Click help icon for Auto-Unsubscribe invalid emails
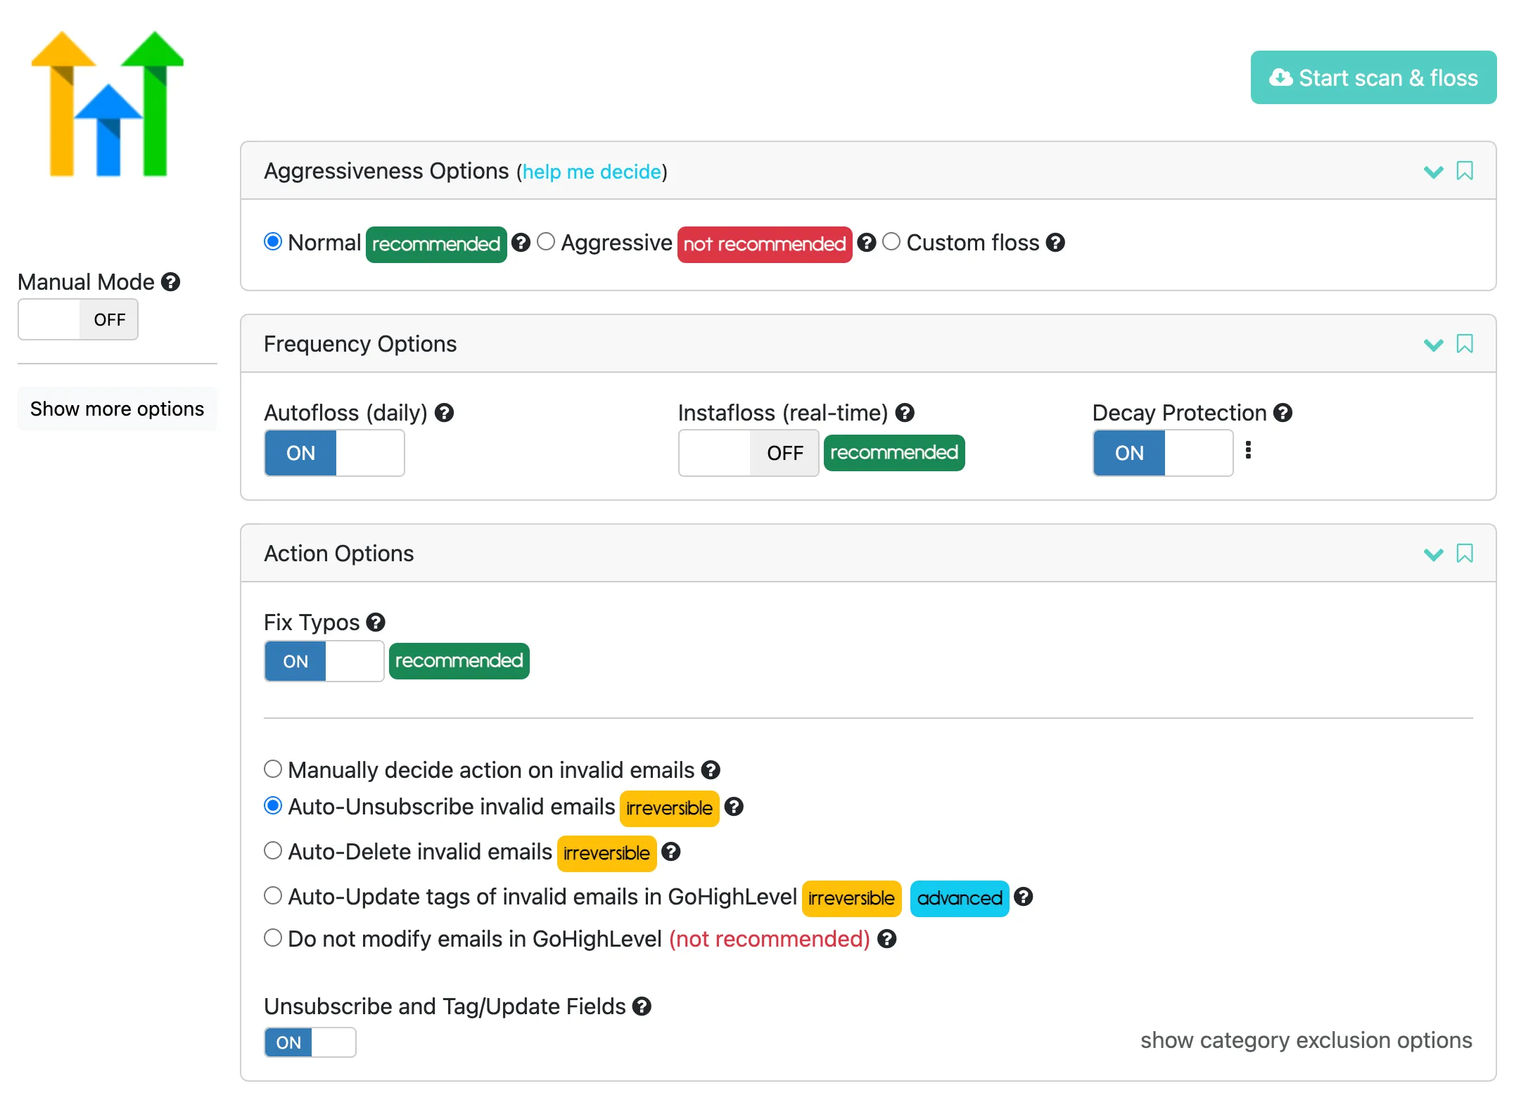This screenshot has height=1100, width=1521. [x=734, y=807]
